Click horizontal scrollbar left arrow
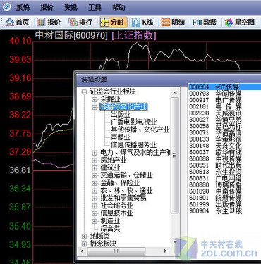 pos(82,251)
